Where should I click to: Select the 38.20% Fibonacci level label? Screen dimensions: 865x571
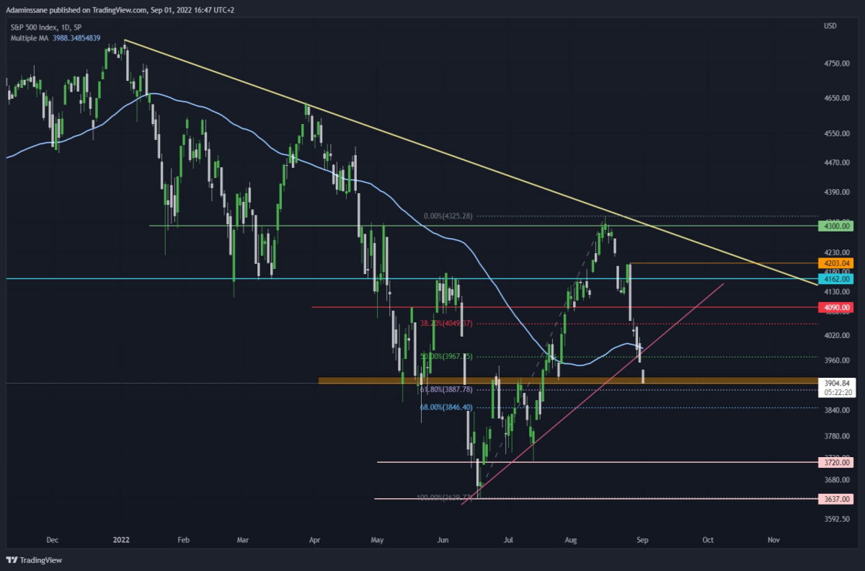click(447, 324)
